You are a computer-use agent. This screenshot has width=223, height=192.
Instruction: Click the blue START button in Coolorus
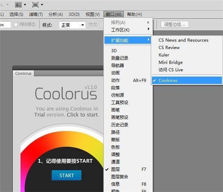(67, 175)
